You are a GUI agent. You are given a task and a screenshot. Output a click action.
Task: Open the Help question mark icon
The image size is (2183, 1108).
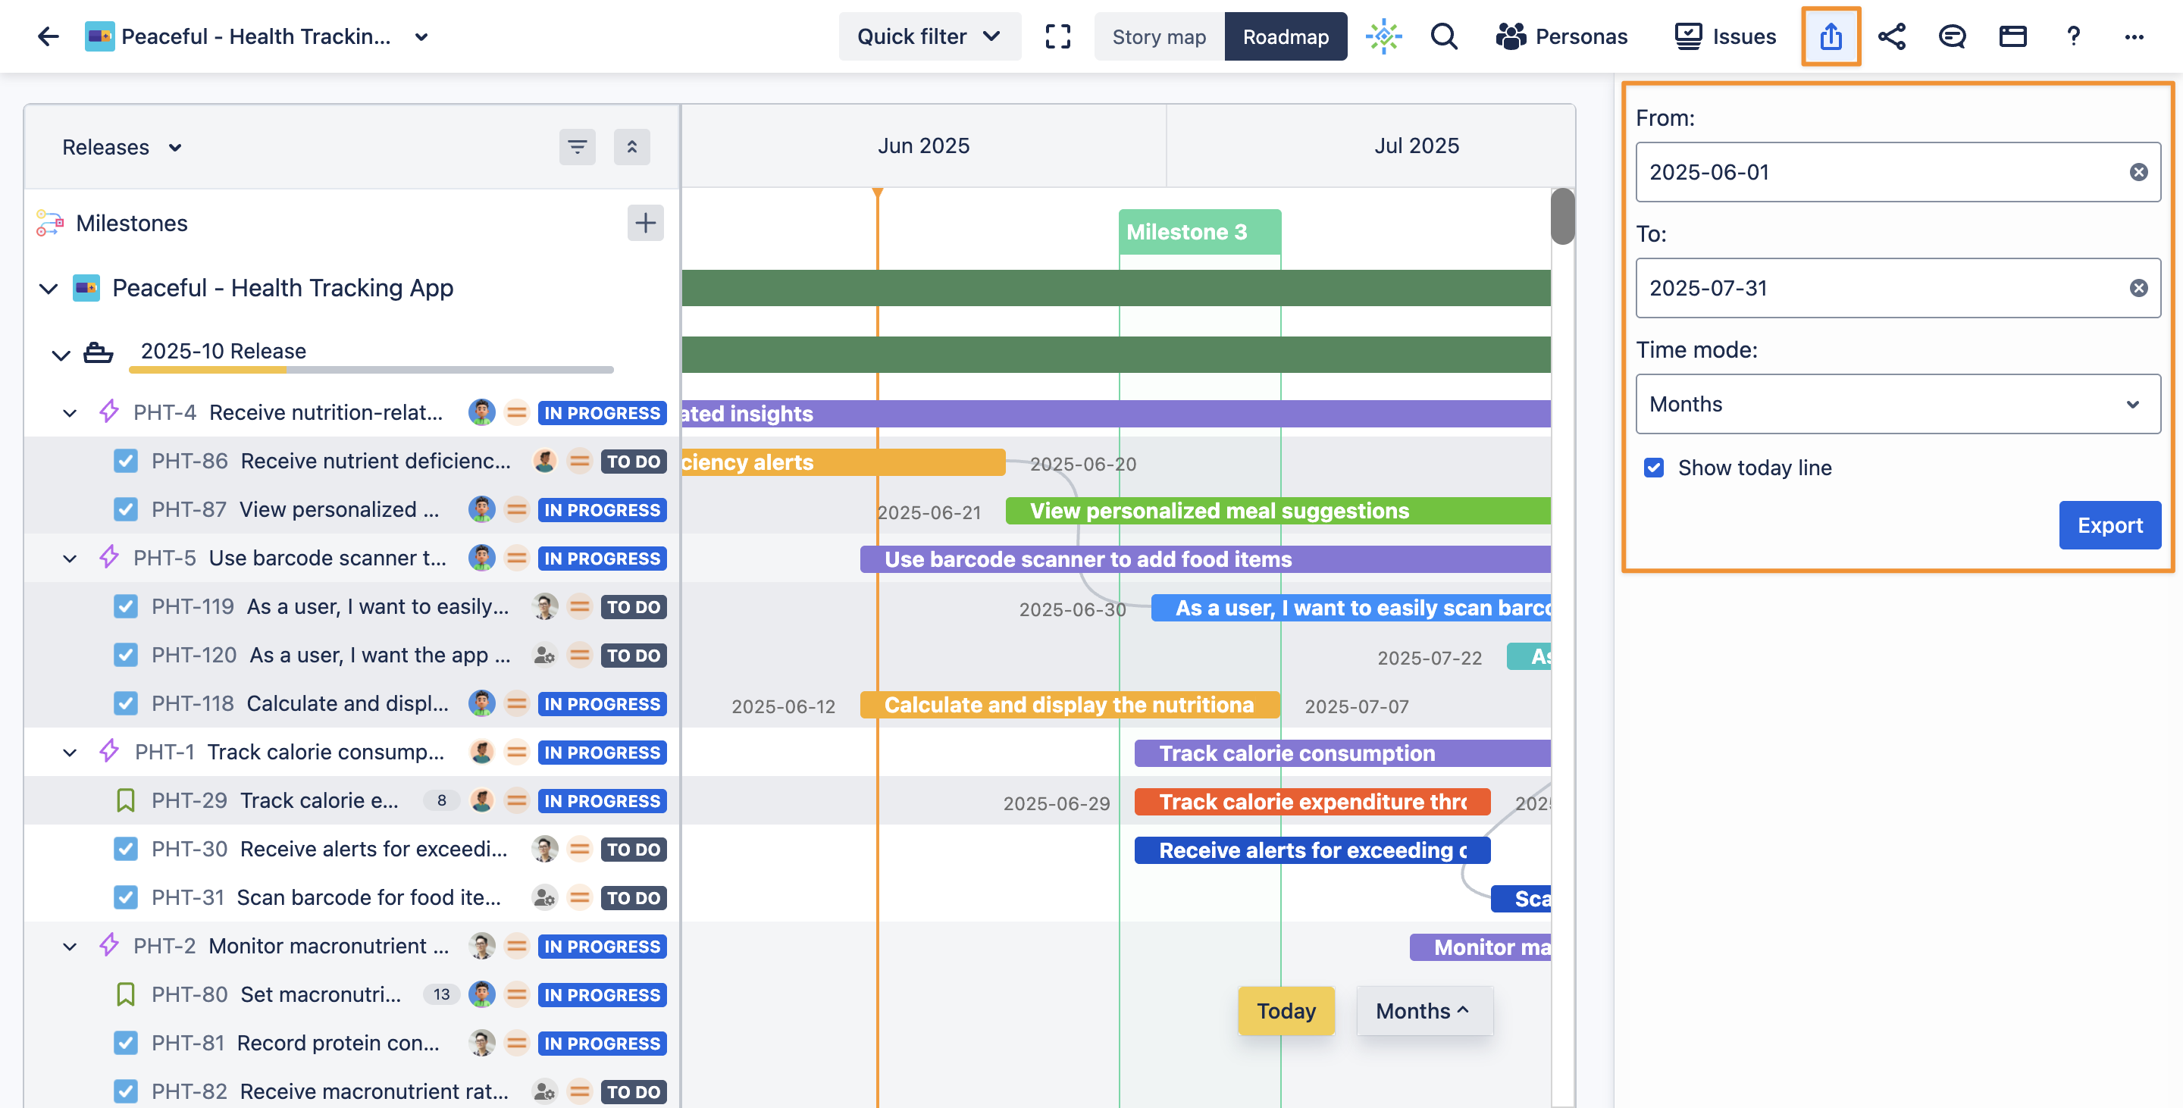(2073, 36)
